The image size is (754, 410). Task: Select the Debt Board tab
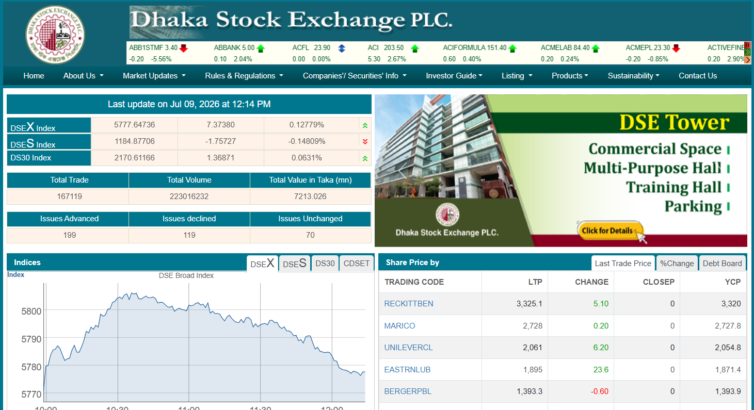click(x=722, y=263)
